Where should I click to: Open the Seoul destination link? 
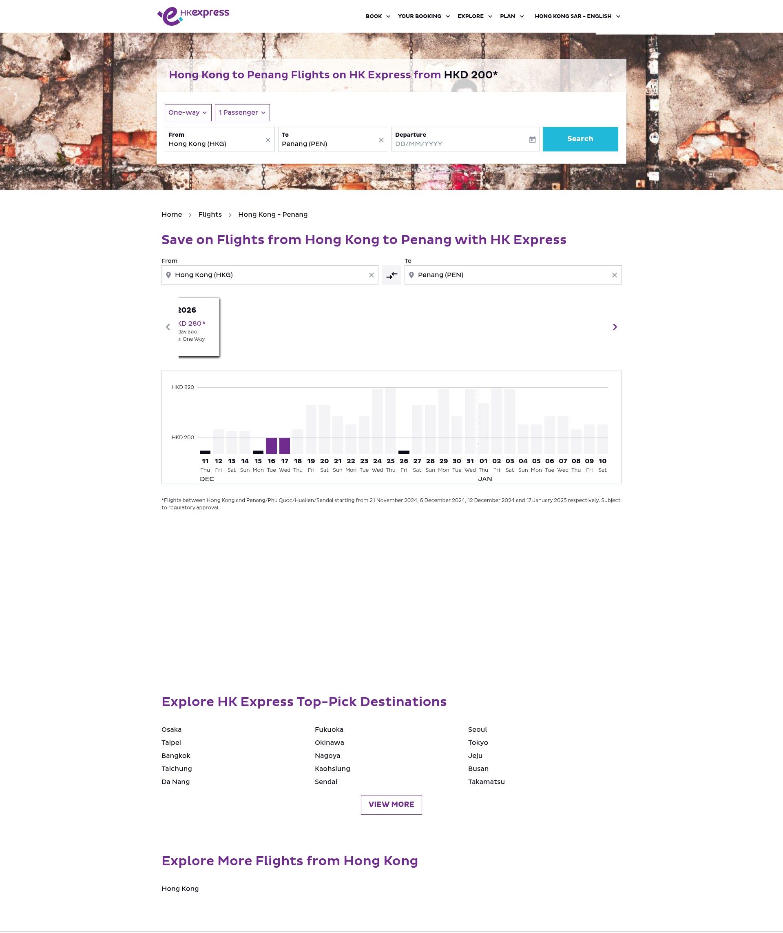tap(478, 729)
